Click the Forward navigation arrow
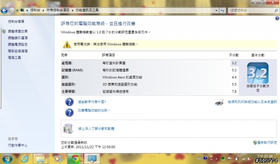The image size is (280, 164). pos(12,10)
